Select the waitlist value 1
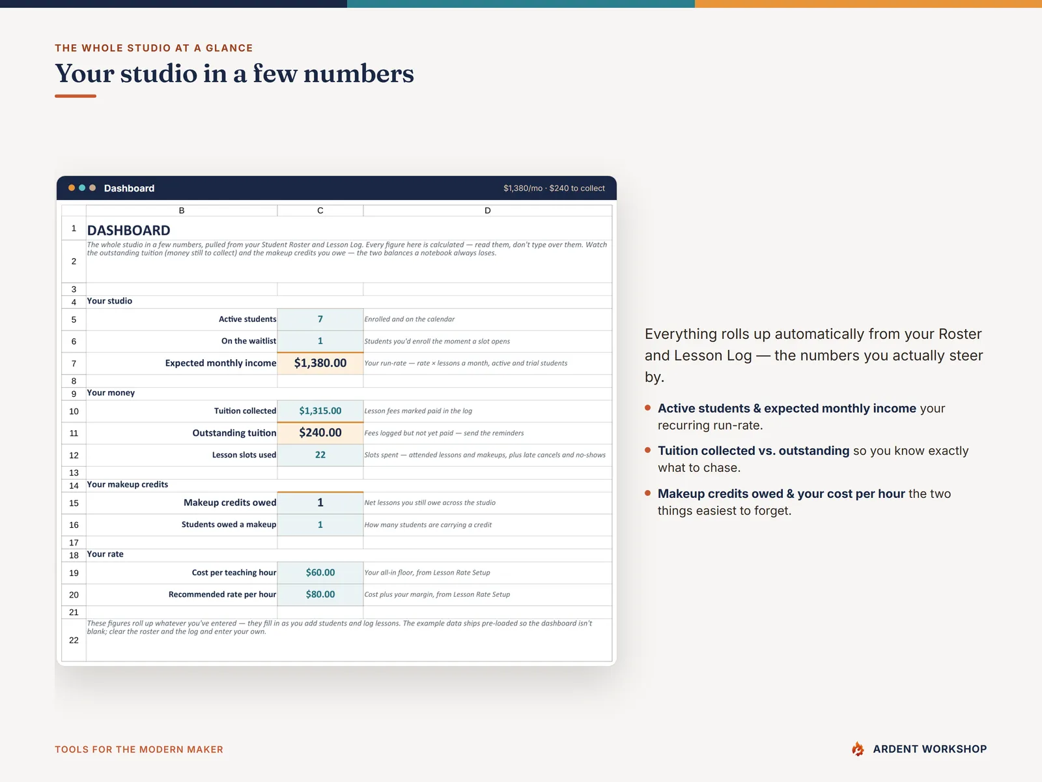The image size is (1042, 782). click(320, 341)
